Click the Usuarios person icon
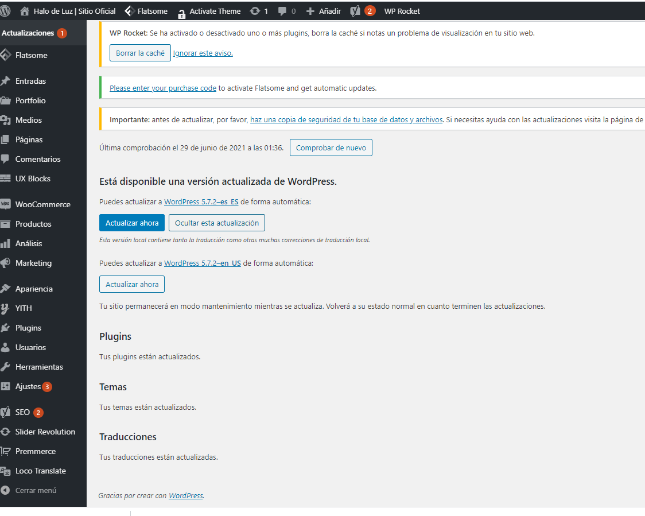The width and height of the screenshot is (645, 516). 5,347
